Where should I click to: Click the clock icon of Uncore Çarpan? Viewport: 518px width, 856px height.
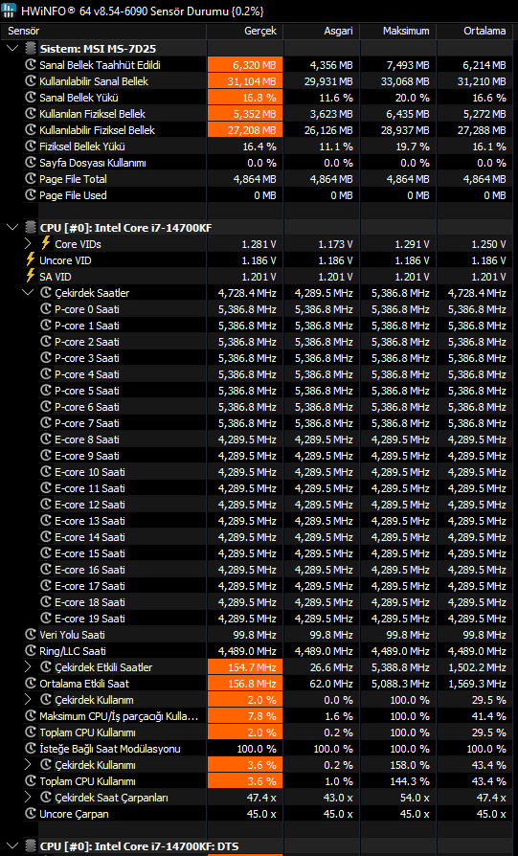[31, 814]
